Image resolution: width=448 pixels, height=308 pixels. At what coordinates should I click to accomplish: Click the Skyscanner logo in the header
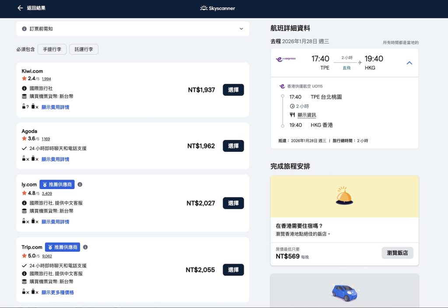pos(217,8)
